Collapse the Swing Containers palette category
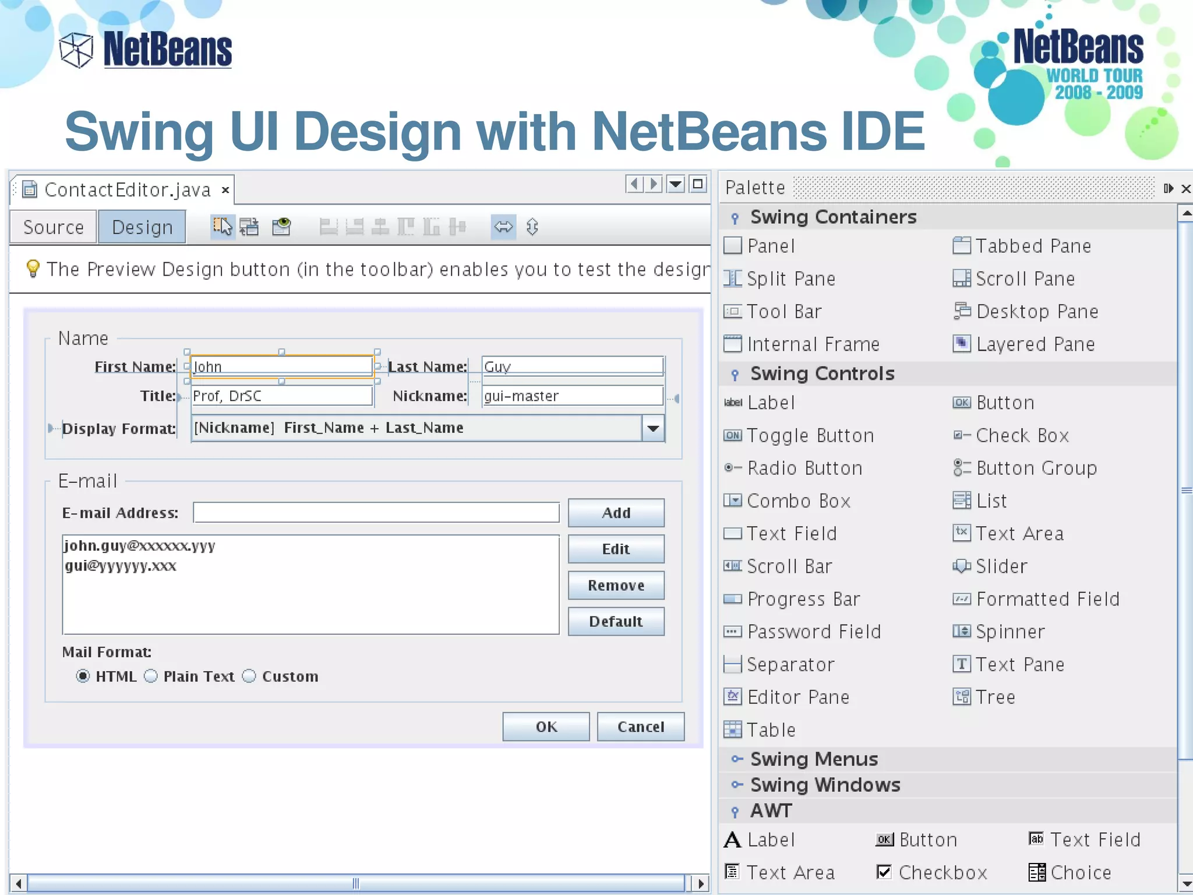The height and width of the screenshot is (895, 1193). [735, 218]
